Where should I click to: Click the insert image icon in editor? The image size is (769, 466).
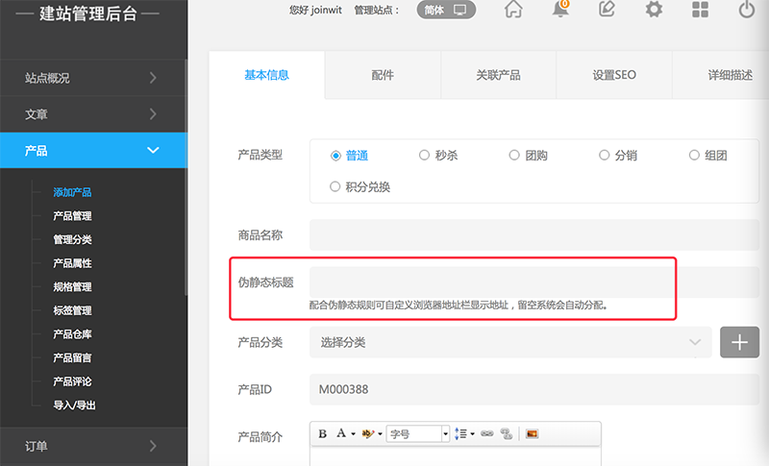coord(532,434)
